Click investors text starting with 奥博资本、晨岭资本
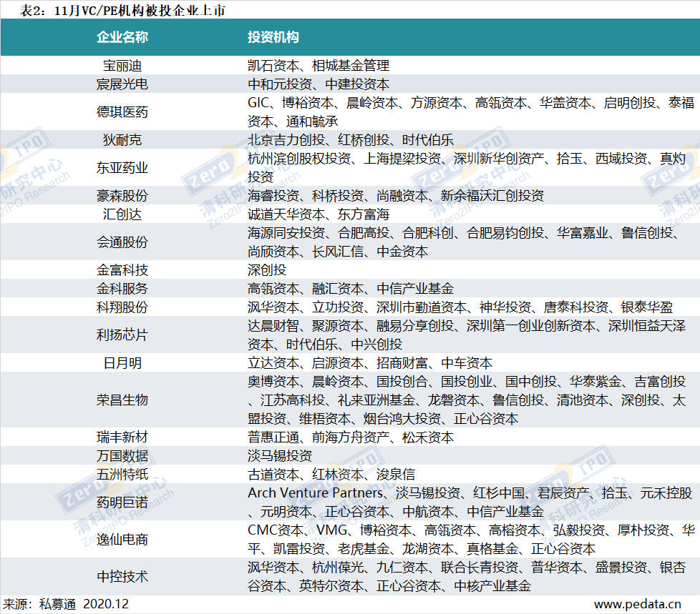Screen dimensions: 700x614 (467, 400)
